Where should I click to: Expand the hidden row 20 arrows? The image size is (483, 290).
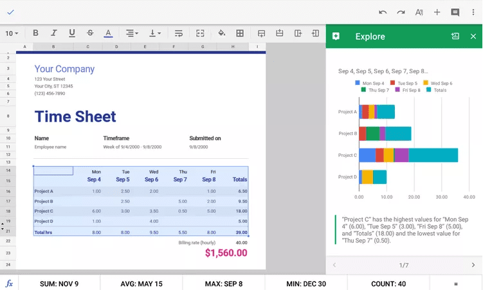pyautogui.click(x=3, y=226)
